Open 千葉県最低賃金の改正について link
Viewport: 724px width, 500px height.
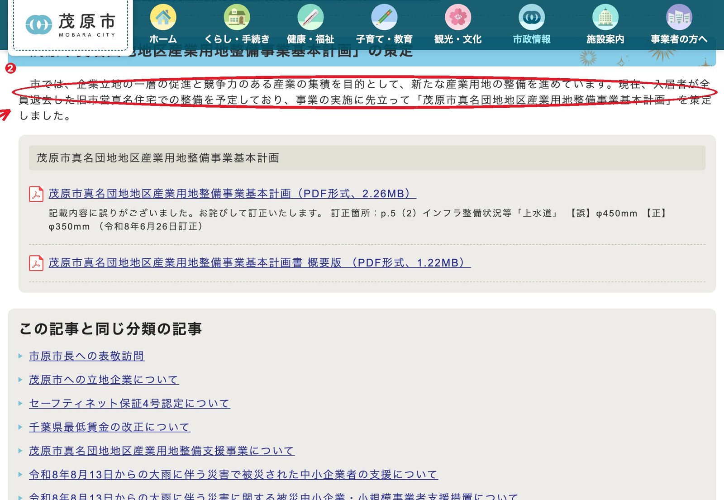[110, 427]
